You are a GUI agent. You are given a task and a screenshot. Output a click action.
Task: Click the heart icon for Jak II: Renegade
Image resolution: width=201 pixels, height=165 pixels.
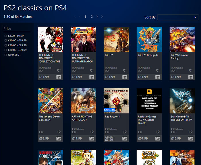[158, 71]
